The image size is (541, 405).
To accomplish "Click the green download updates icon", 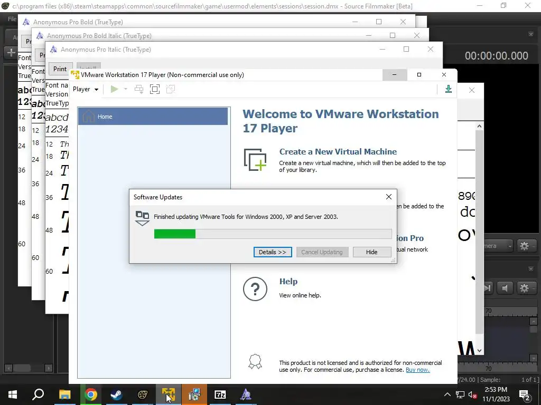I will 448,89.
